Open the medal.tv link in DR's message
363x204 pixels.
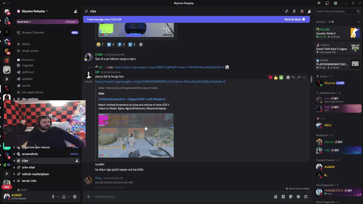[160, 82]
